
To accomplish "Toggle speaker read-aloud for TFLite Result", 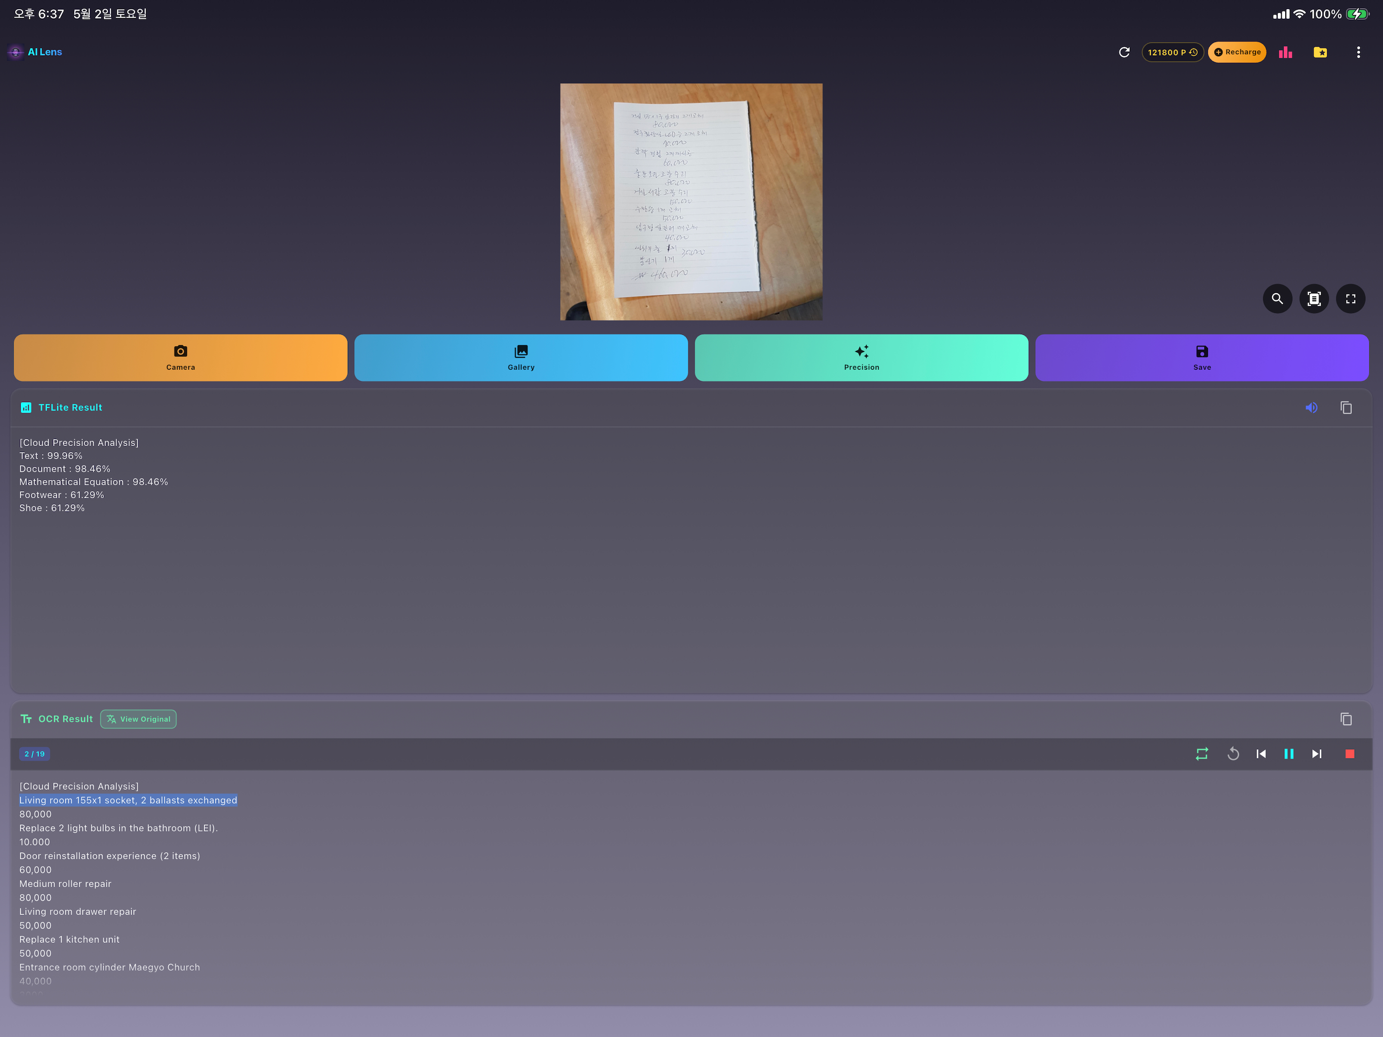I will tap(1311, 407).
